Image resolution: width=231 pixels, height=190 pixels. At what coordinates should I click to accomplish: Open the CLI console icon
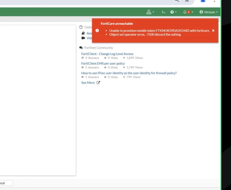[163, 12]
